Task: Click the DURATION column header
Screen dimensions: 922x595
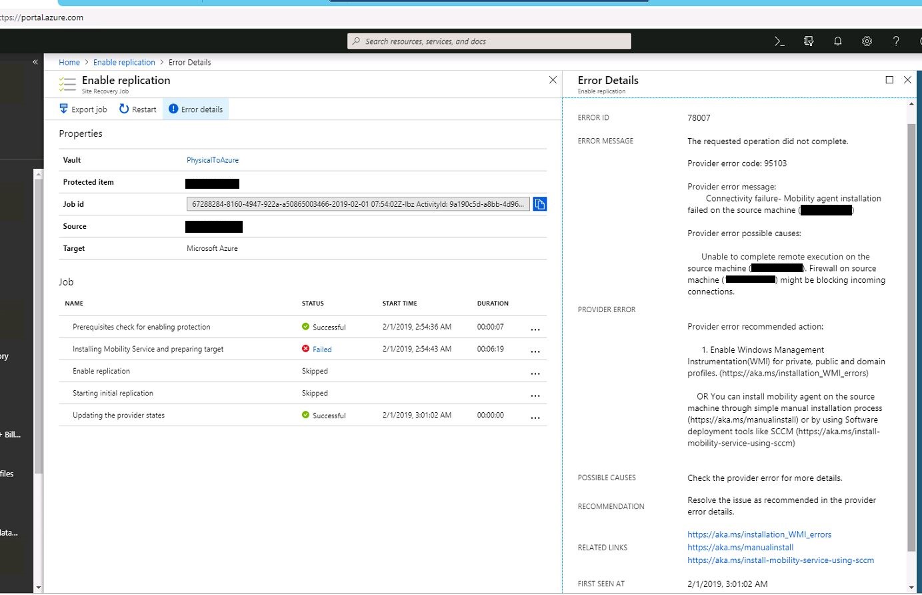Action: (x=493, y=304)
